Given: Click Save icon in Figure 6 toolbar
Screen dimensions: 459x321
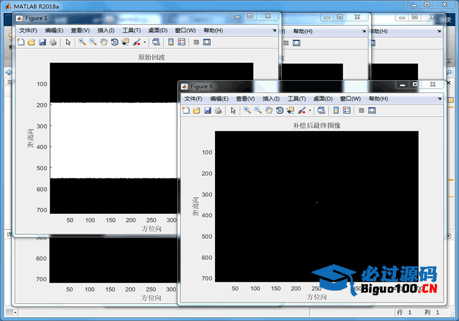Looking at the screenshot, I should pos(207,110).
